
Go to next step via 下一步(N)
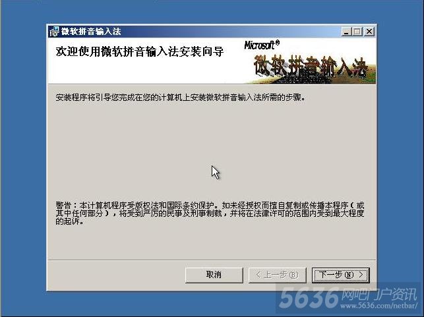tap(341, 275)
